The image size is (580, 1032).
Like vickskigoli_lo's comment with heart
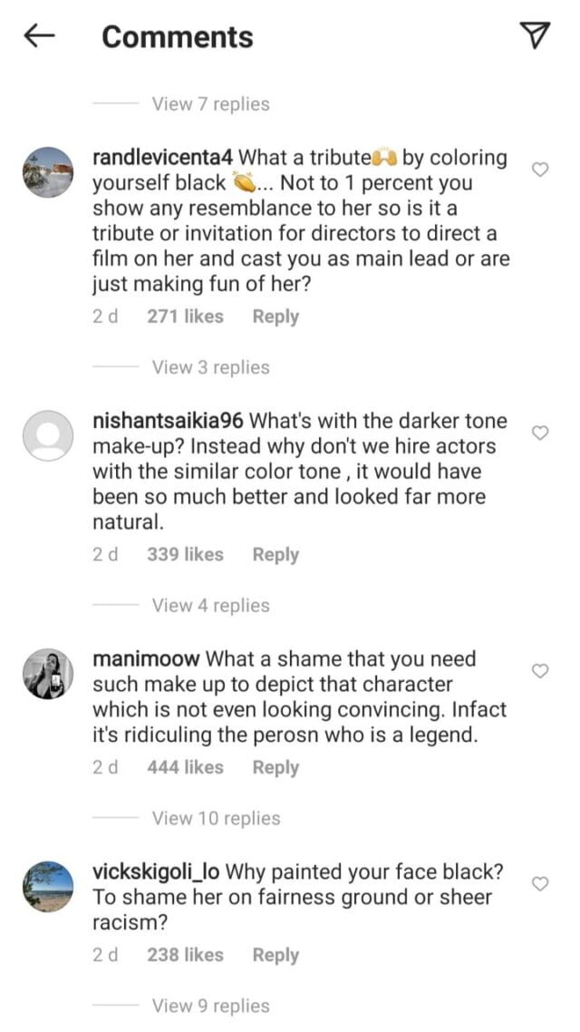click(x=539, y=883)
